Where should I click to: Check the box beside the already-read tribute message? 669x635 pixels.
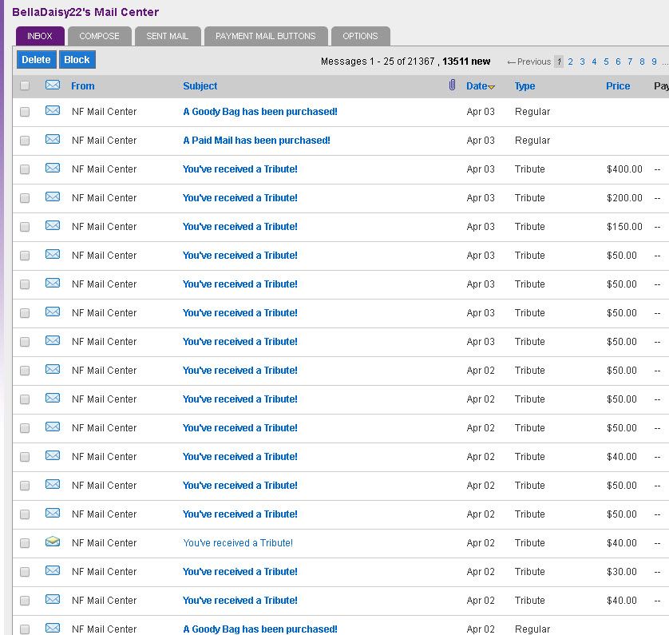(x=25, y=543)
